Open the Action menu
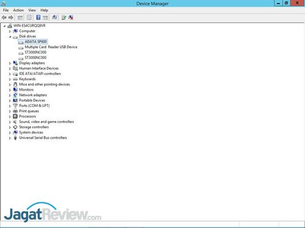 (x=18, y=10)
